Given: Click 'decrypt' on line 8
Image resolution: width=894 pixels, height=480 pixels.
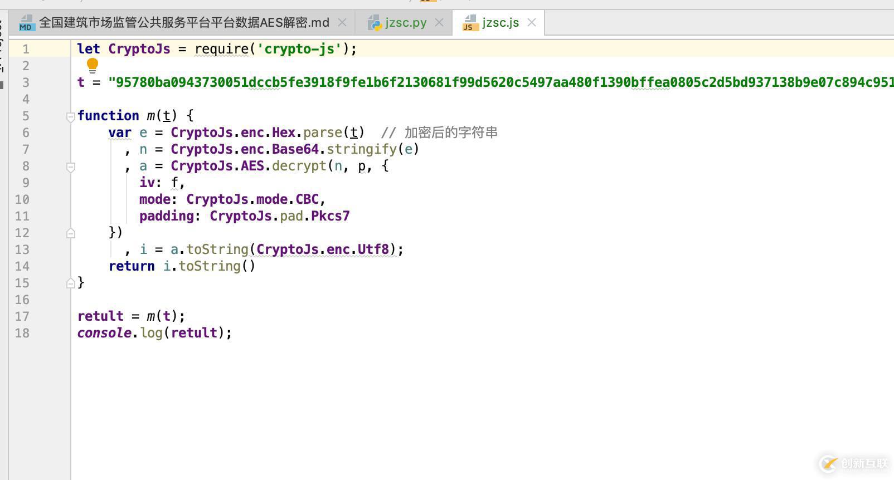Looking at the screenshot, I should pyautogui.click(x=299, y=166).
